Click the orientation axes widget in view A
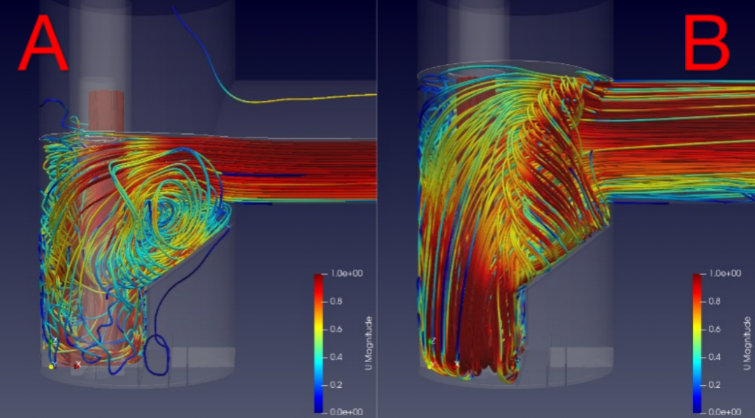The height and width of the screenshot is (418, 755). click(x=64, y=354)
